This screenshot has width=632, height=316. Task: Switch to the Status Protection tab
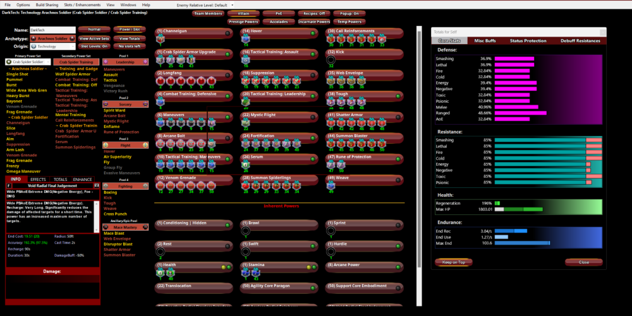click(528, 40)
